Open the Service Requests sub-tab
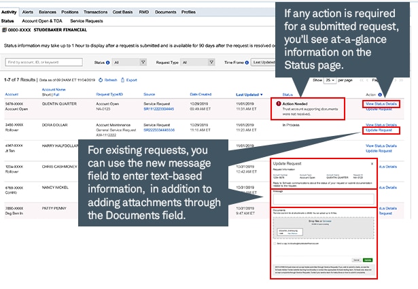This screenshot has height=289, width=418. coord(86,21)
